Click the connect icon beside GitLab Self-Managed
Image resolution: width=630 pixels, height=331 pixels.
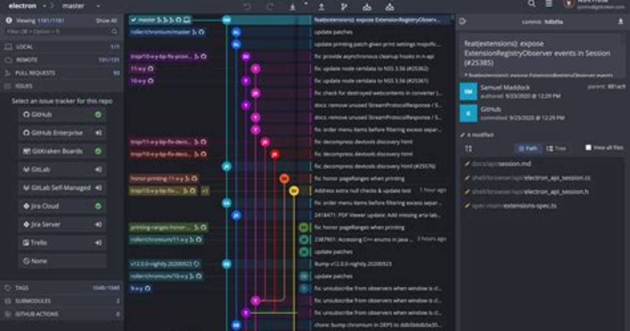pos(98,188)
